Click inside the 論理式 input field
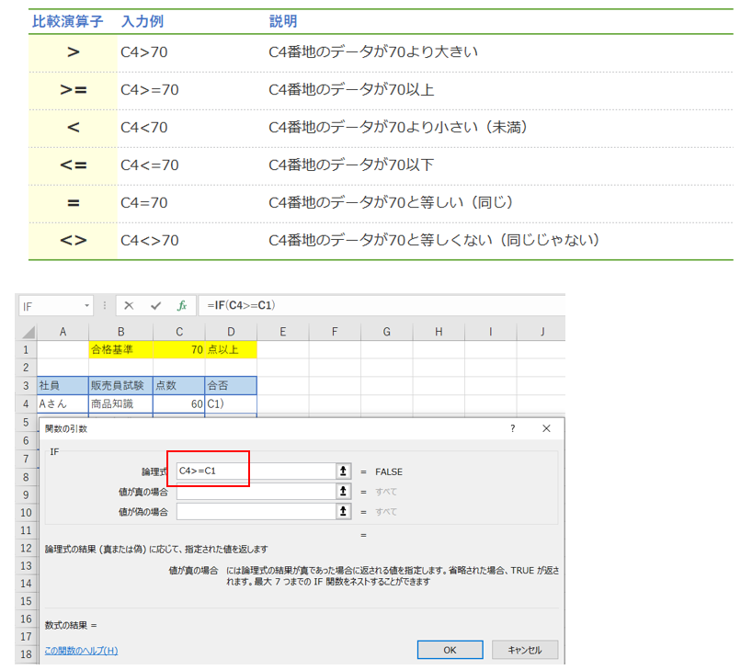Screen dimensions: 741x670 pos(255,471)
